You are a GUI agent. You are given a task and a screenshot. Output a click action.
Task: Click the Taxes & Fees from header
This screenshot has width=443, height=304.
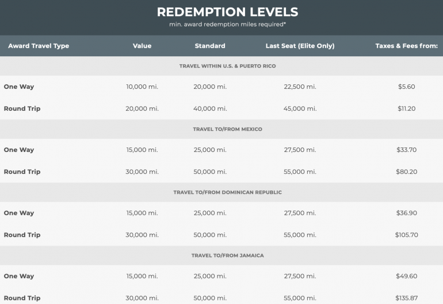[x=406, y=46]
